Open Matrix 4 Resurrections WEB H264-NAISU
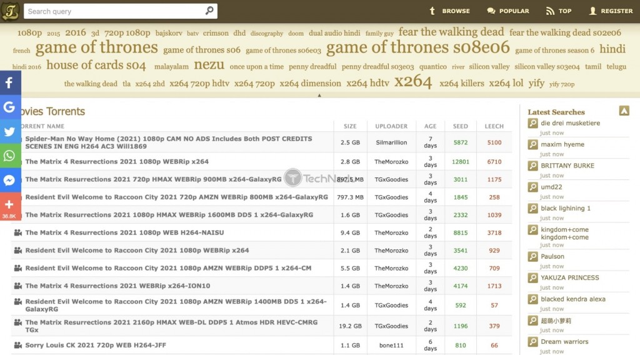The height and width of the screenshot is (355, 640). point(124,232)
